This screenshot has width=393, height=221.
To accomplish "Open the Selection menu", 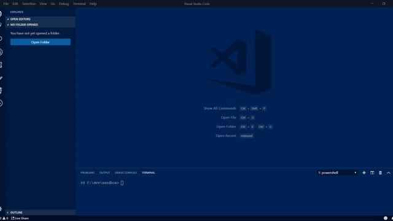I will (29, 4).
